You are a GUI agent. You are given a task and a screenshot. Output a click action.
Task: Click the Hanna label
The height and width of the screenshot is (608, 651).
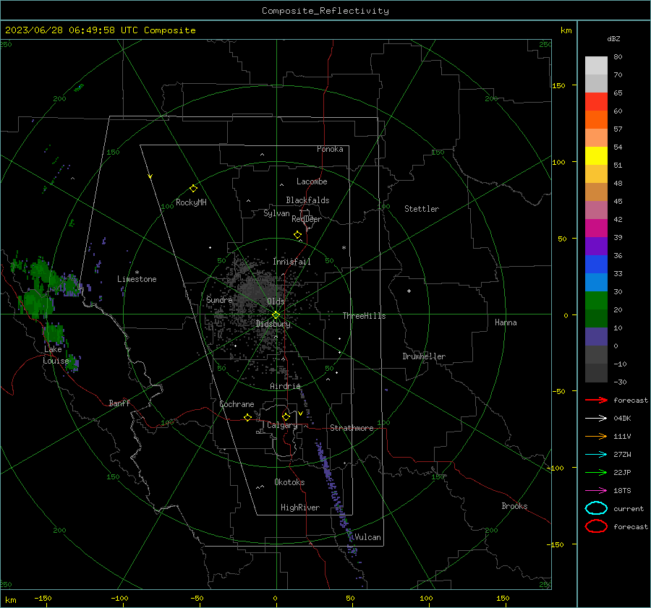(506, 322)
